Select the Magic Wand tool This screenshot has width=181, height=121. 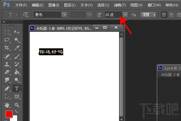click(x=17, y=40)
